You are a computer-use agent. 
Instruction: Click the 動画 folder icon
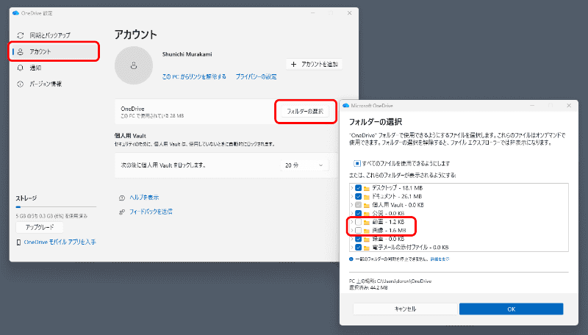[367, 222]
